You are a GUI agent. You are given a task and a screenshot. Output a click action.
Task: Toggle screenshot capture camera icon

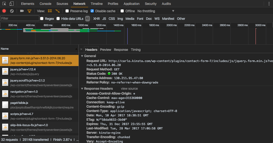click(x=22, y=11)
